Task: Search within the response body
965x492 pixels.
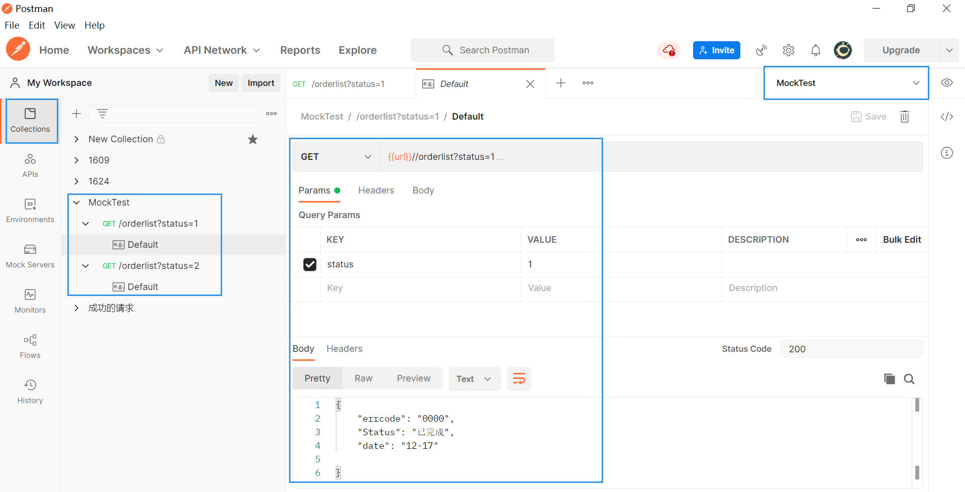Action: [909, 379]
